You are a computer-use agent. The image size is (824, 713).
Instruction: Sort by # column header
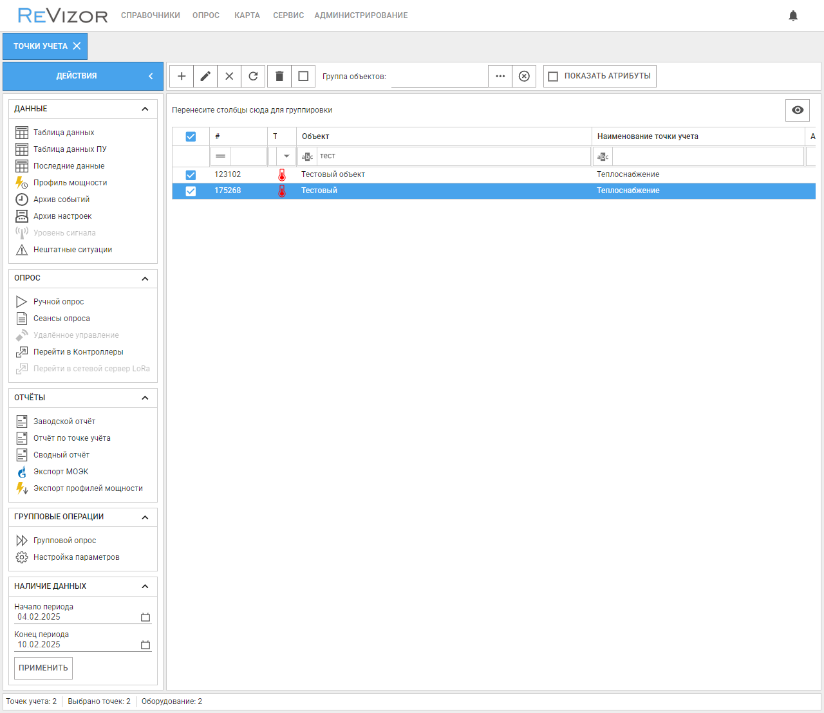[x=238, y=136]
